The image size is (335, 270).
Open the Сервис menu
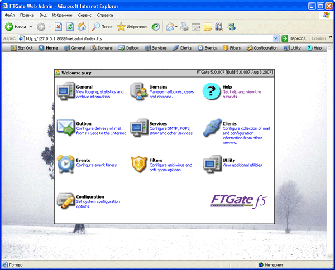tap(85, 15)
